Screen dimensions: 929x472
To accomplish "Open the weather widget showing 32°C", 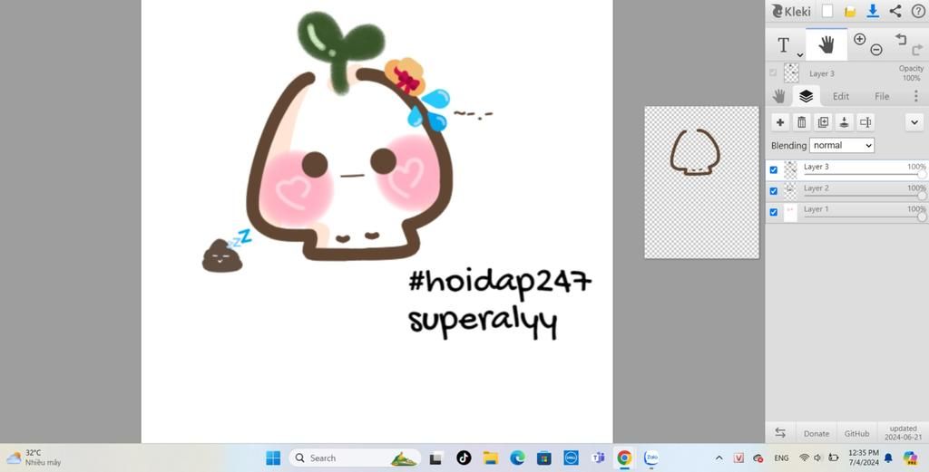I will click(x=34, y=458).
